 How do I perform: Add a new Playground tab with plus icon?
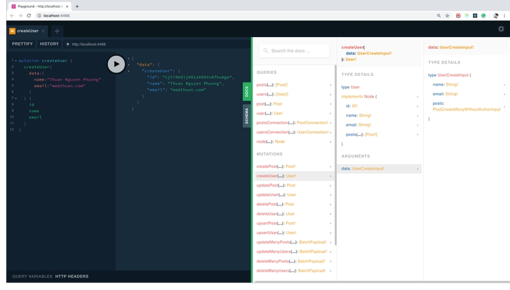click(57, 31)
